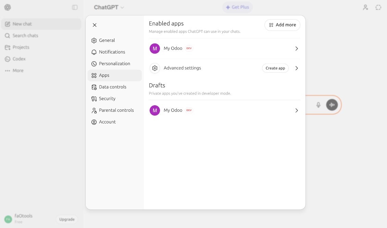The height and width of the screenshot is (228, 387).
Task: Click Add more to enable apps
Action: point(282,25)
